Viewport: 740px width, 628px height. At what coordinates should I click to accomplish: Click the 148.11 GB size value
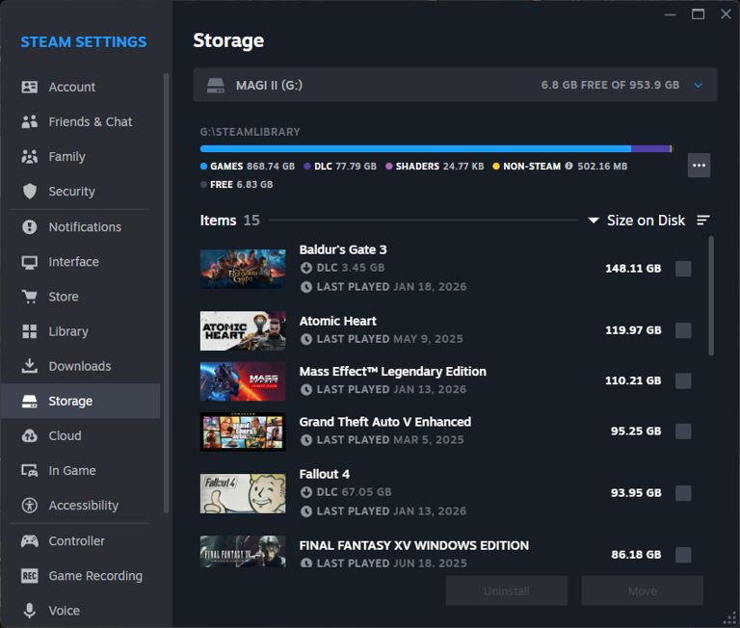(x=633, y=269)
